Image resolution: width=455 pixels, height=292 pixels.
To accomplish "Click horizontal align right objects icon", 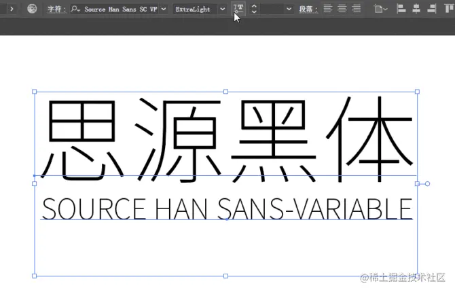I will (x=431, y=9).
